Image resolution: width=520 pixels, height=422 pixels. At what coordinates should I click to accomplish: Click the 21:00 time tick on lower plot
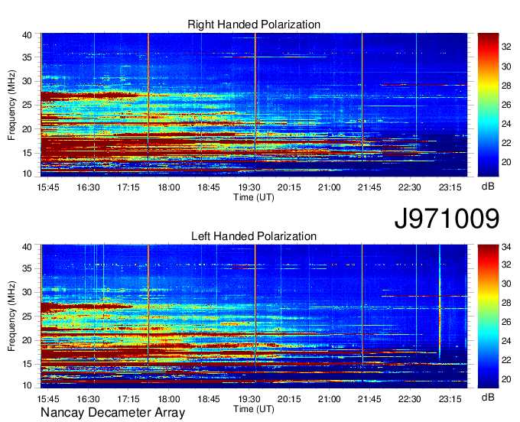tap(330, 399)
